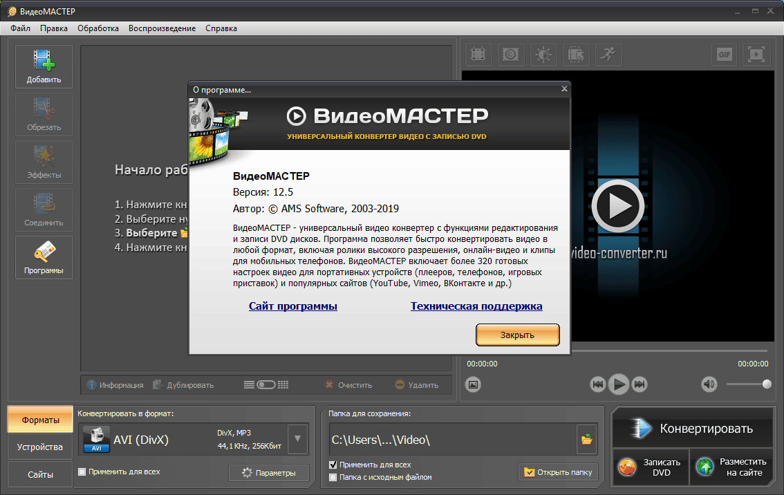Open the Эффекты effects tool
The height and width of the screenshot is (495, 784).
44,162
